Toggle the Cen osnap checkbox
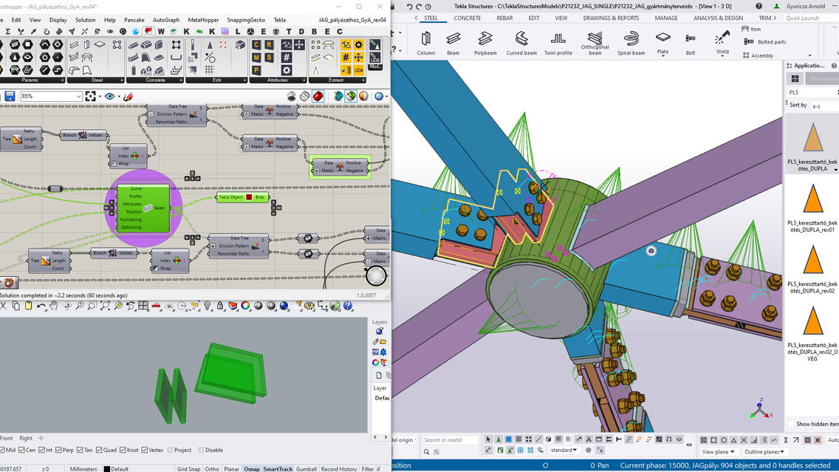The width and height of the screenshot is (839, 472). pos(21,450)
